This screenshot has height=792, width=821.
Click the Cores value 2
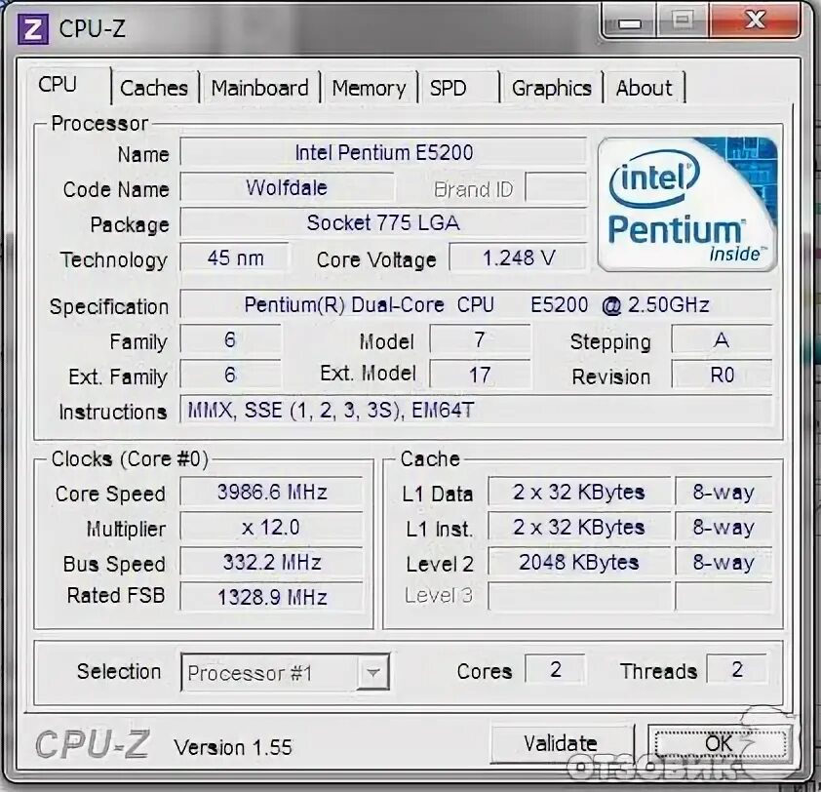[556, 669]
